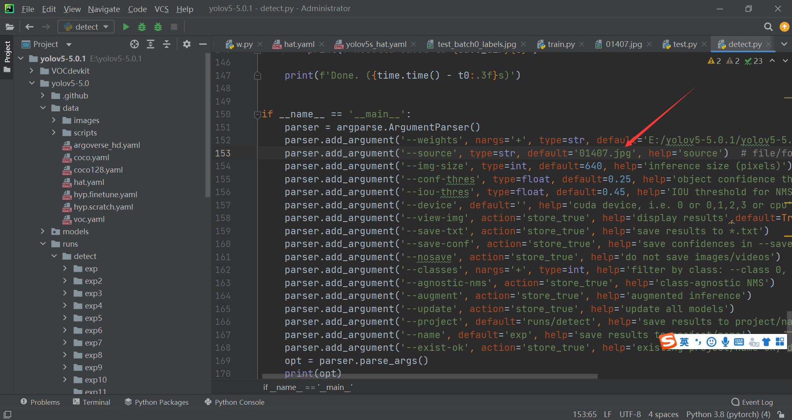Open Sogou toolbox grid icon

tap(780, 342)
